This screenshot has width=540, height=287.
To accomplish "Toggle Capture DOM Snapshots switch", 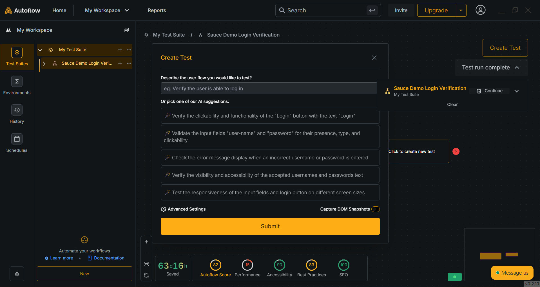I will [376, 209].
